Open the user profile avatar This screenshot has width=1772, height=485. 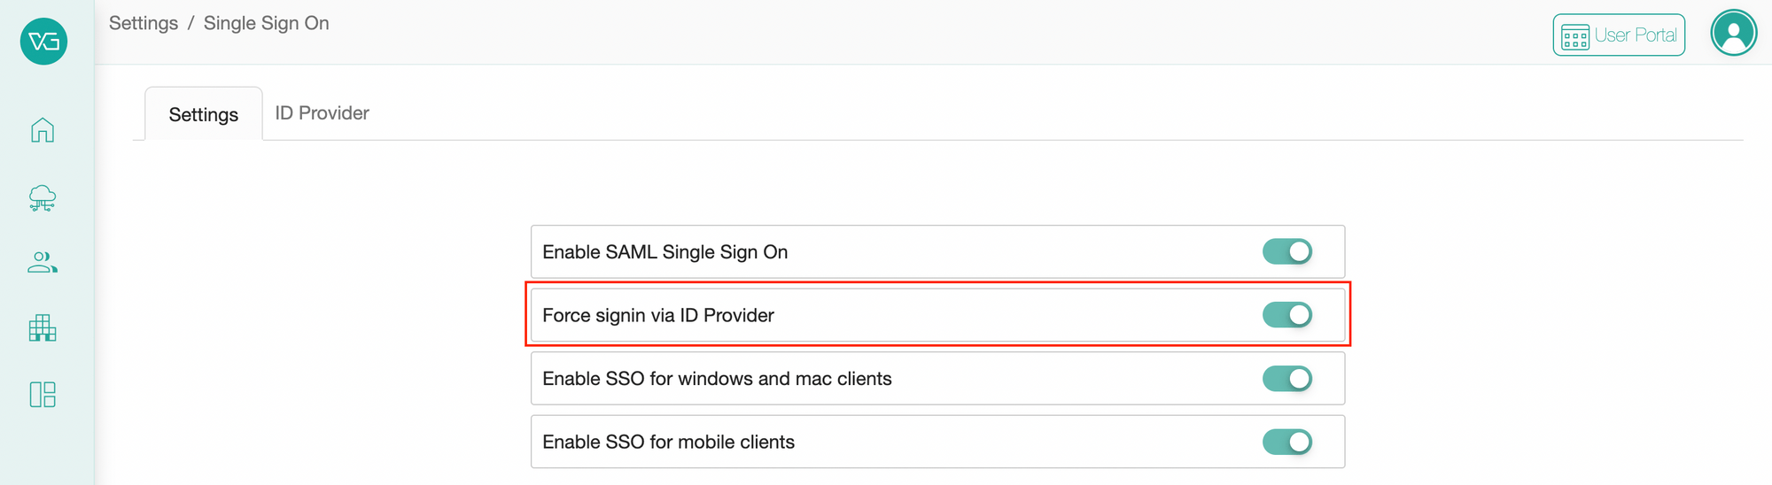[1734, 34]
